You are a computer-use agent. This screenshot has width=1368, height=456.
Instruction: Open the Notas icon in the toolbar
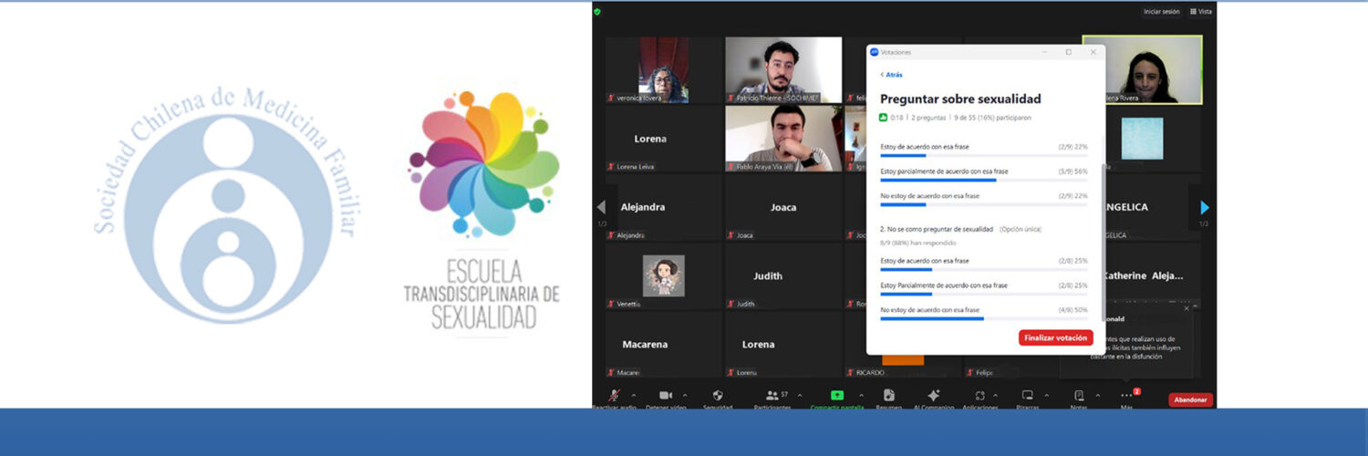[x=1079, y=395]
